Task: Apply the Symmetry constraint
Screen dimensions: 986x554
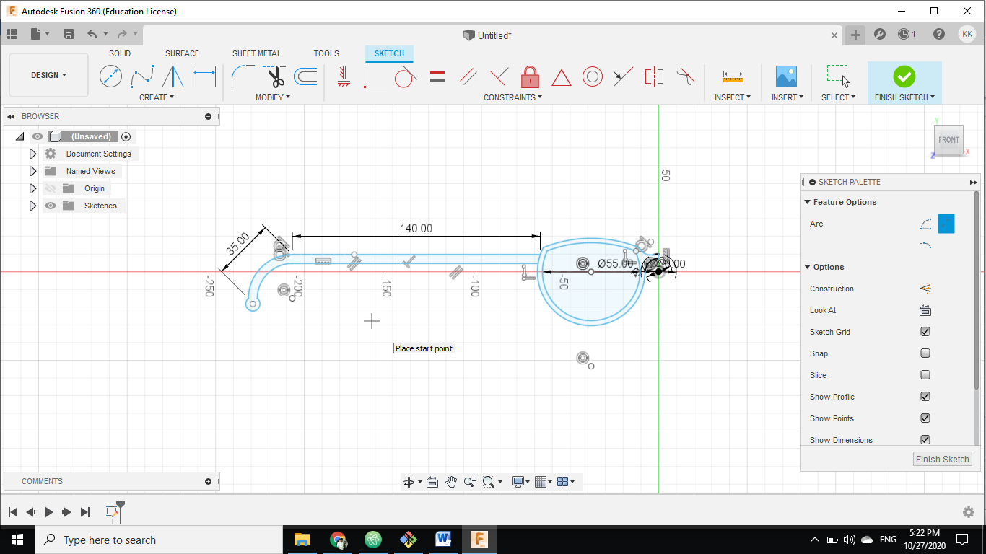Action: click(x=654, y=76)
